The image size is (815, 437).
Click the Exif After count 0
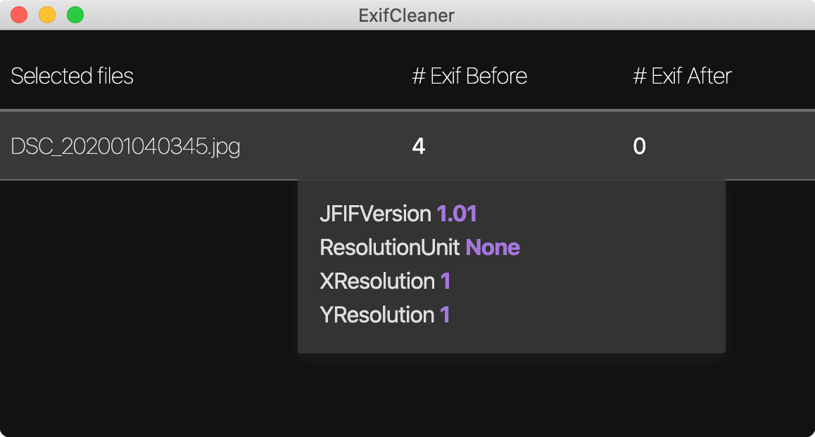(639, 146)
